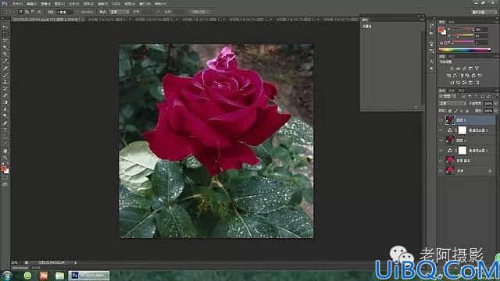
Task: Choose Add to Selection mode
Action: coord(27,12)
